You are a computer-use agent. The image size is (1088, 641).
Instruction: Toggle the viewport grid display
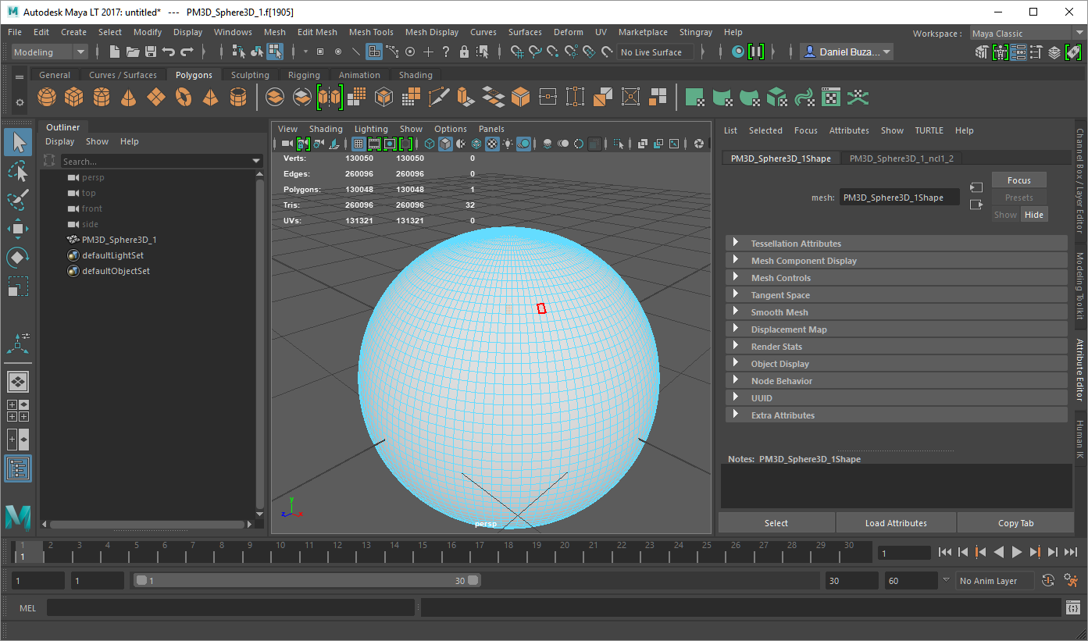(x=358, y=144)
